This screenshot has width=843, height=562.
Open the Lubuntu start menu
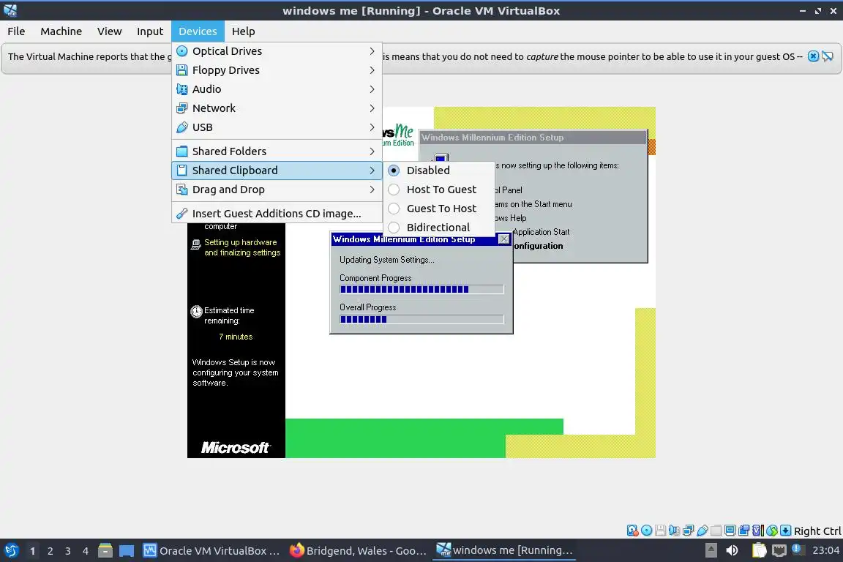[x=11, y=551]
